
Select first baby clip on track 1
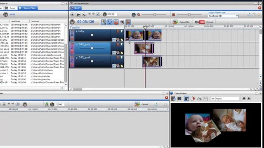pos(135,36)
